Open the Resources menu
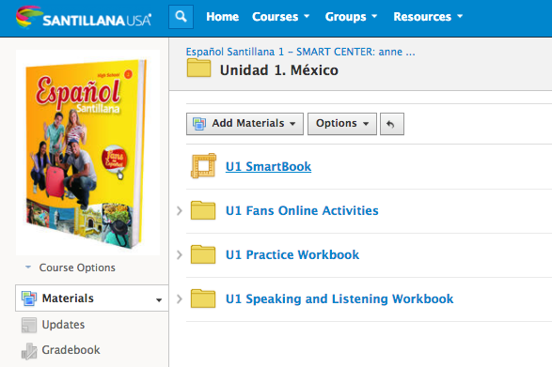The width and height of the screenshot is (552, 367). 428,17
